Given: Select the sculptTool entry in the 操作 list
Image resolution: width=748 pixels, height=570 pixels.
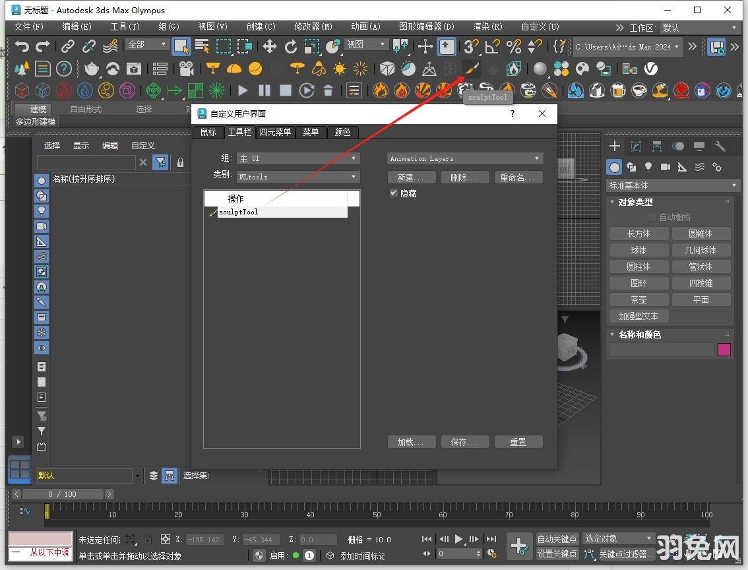Looking at the screenshot, I should (239, 212).
